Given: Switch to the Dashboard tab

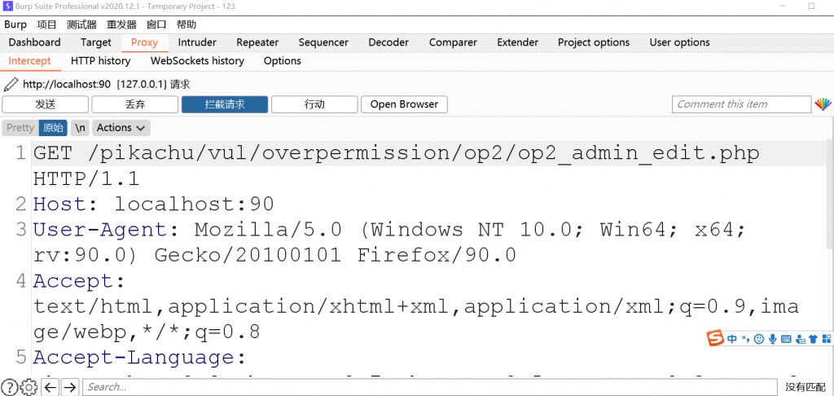Looking at the screenshot, I should (x=34, y=42).
